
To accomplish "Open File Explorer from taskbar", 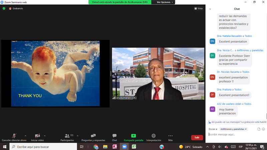I will [105, 147].
